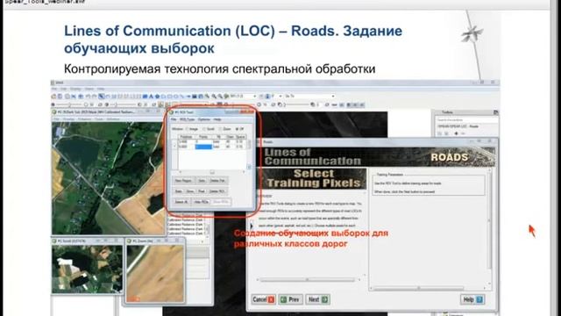Open File menu of ENVI main window
561x316 pixels.
pyautogui.click(x=54, y=89)
